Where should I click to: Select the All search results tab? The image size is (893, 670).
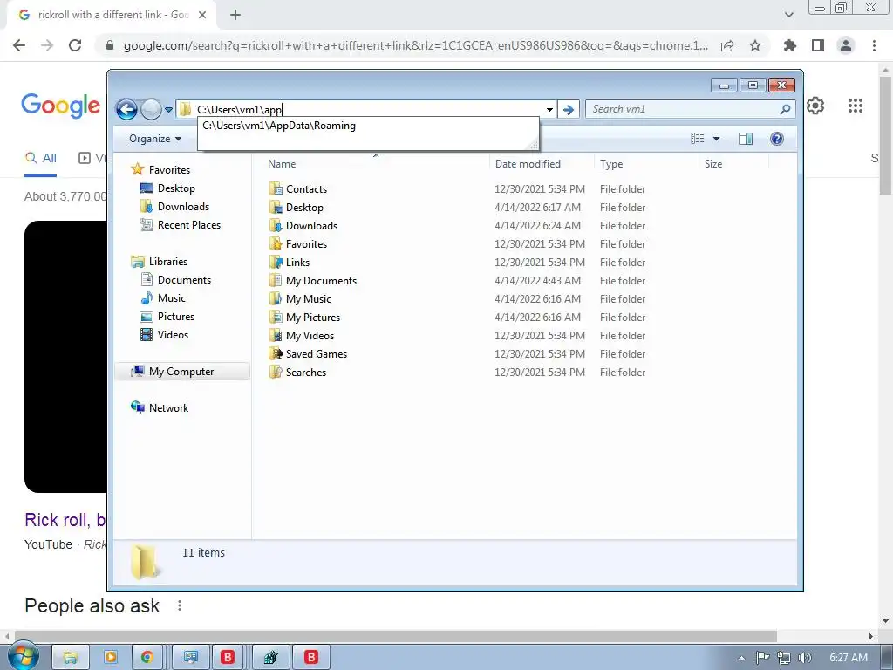(40, 158)
